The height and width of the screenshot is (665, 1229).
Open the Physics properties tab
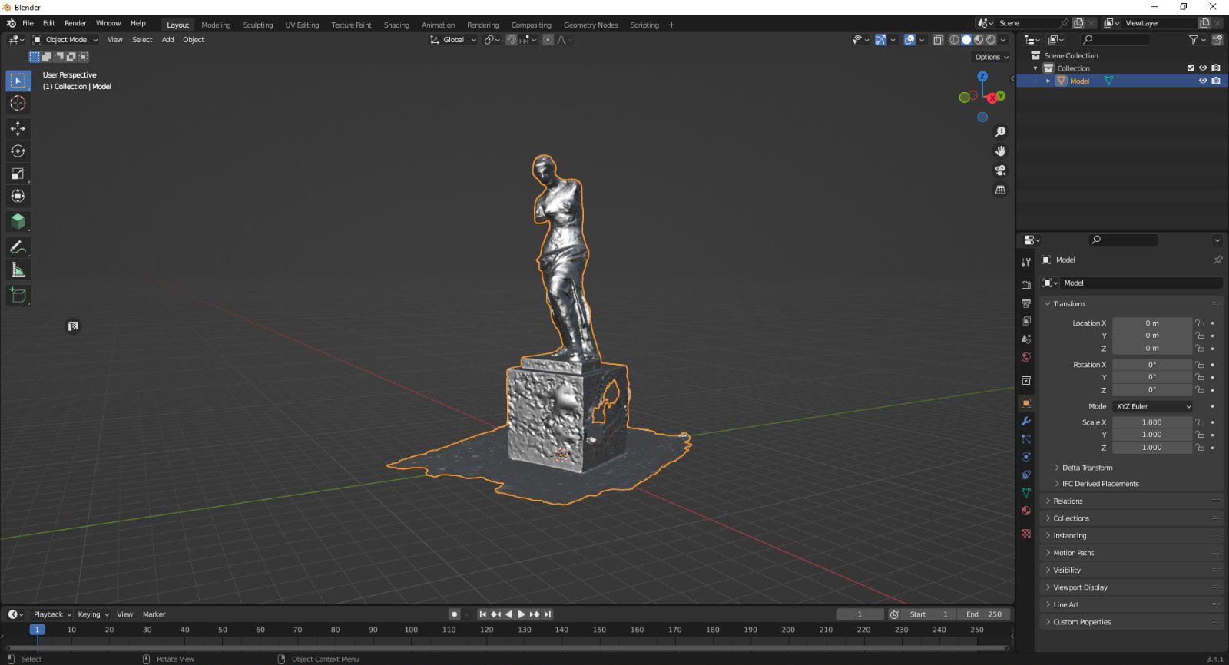(x=1025, y=457)
